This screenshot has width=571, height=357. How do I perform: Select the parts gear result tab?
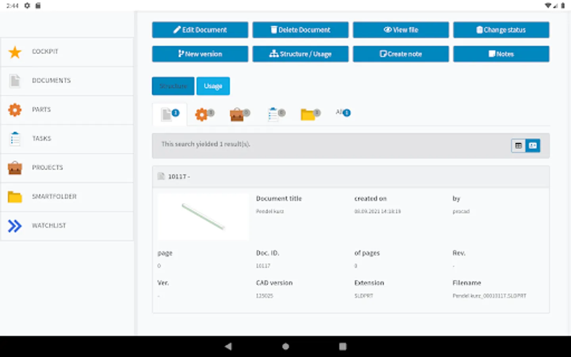tap(205, 114)
